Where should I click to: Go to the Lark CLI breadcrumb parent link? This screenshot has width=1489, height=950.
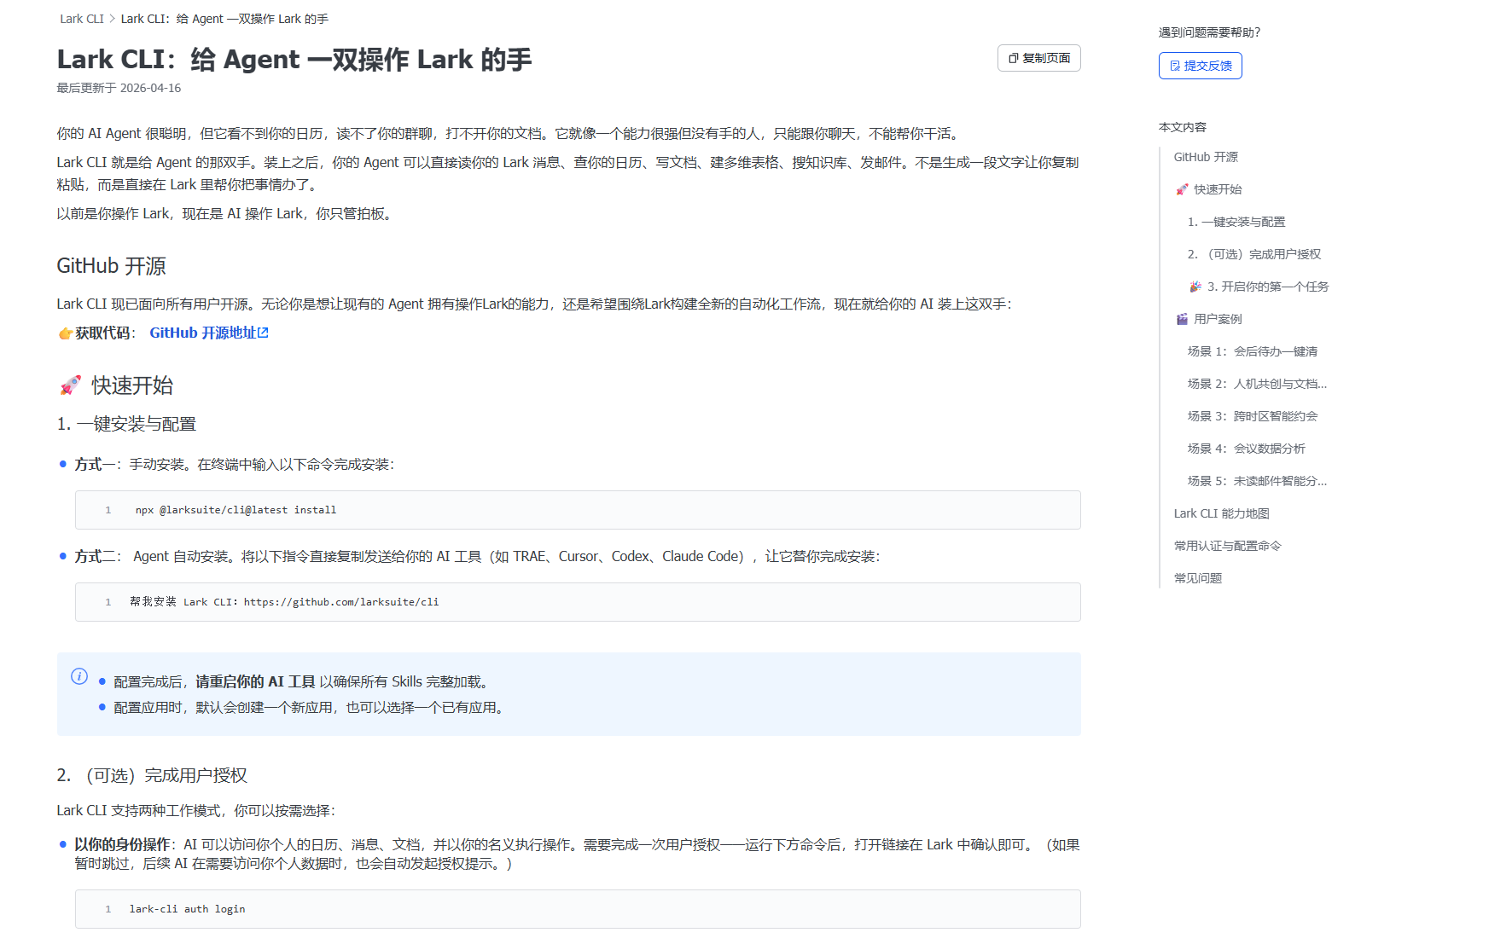82,19
